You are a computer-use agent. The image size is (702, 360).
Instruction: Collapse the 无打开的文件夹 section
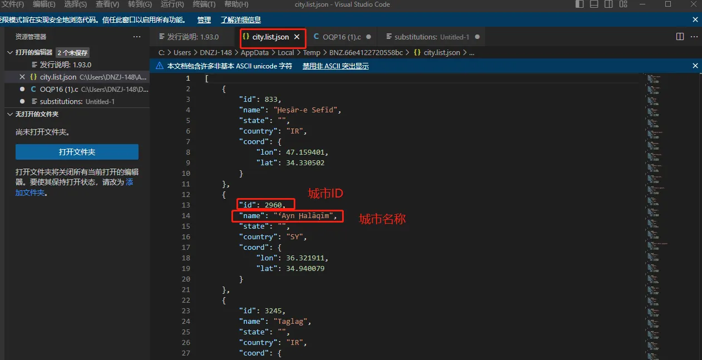9,114
